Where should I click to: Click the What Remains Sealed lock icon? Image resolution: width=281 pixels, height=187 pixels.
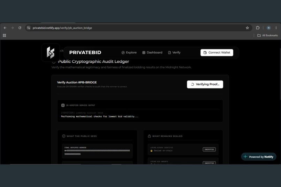click(x=149, y=136)
